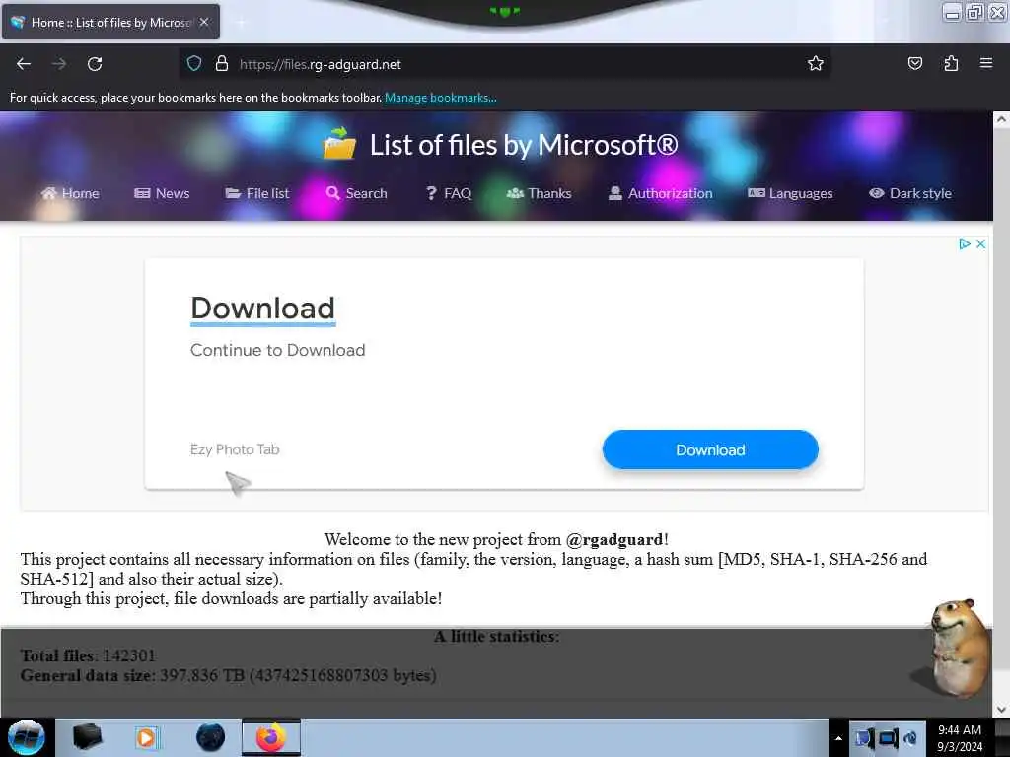Open the Firefox hamburger menu
Image resolution: width=1010 pixels, height=757 pixels.
click(986, 63)
